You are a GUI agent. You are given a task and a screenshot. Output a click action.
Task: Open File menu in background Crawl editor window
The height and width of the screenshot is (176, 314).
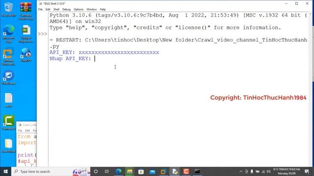point(20,131)
